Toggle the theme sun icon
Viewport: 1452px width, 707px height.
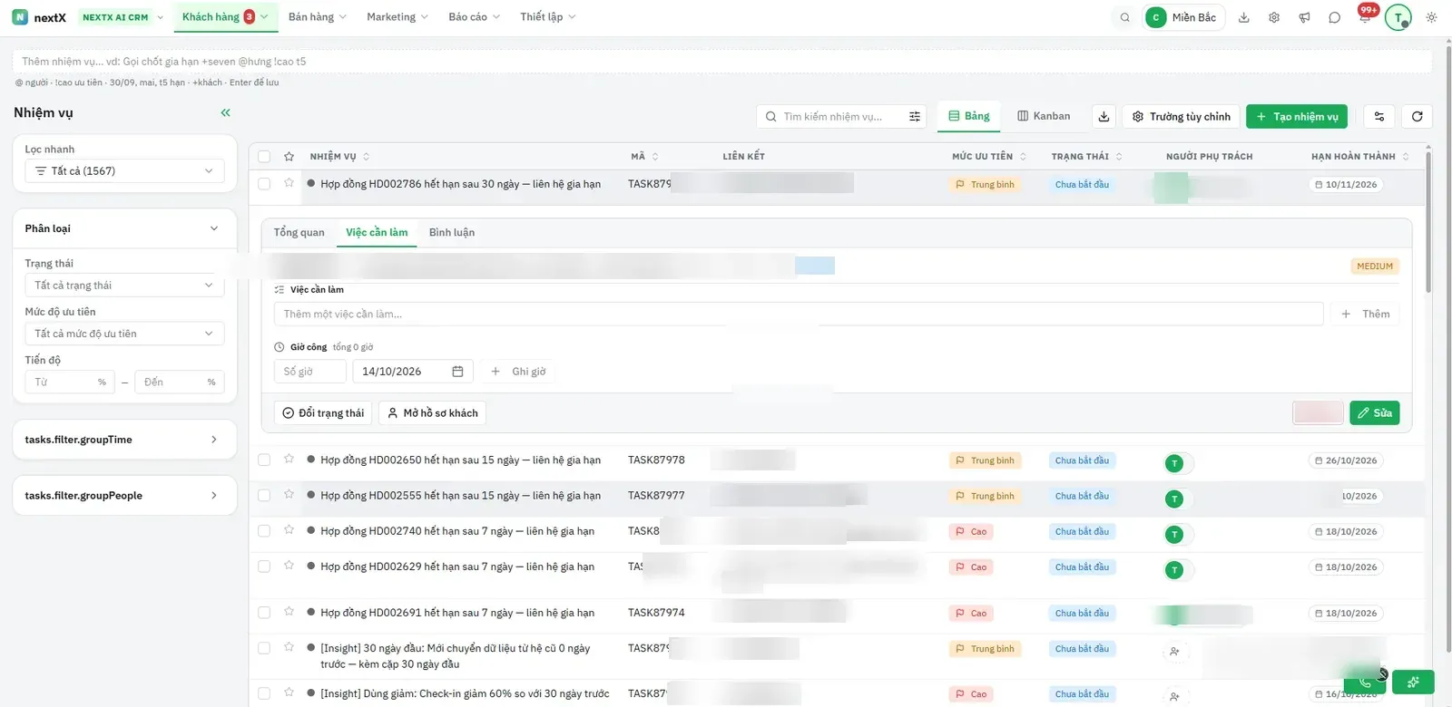1431,17
